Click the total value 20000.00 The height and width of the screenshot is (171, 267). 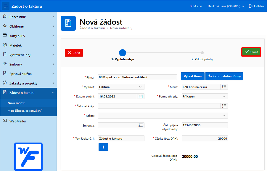coord(190,156)
